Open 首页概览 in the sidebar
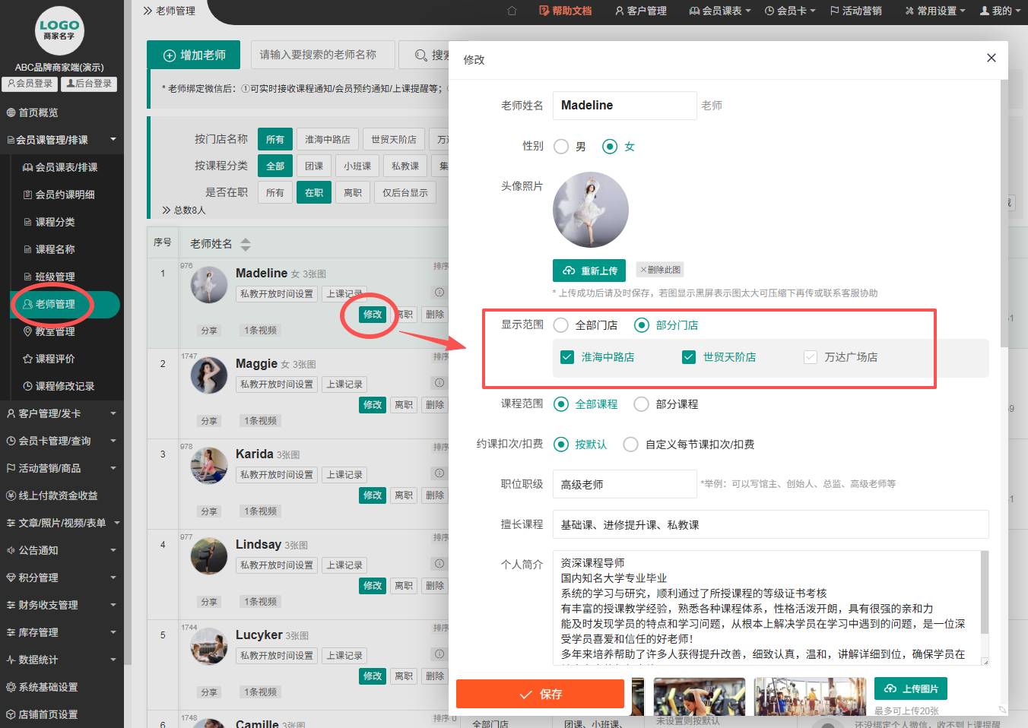The height and width of the screenshot is (728, 1028). pos(38,112)
